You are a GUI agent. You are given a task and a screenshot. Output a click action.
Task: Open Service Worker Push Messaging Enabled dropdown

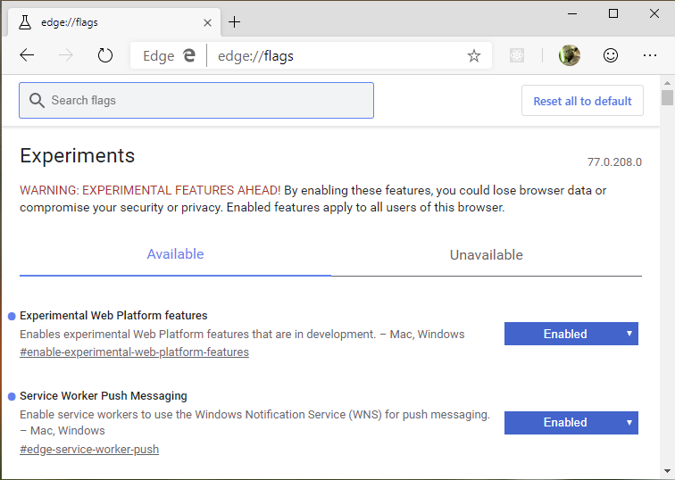571,422
